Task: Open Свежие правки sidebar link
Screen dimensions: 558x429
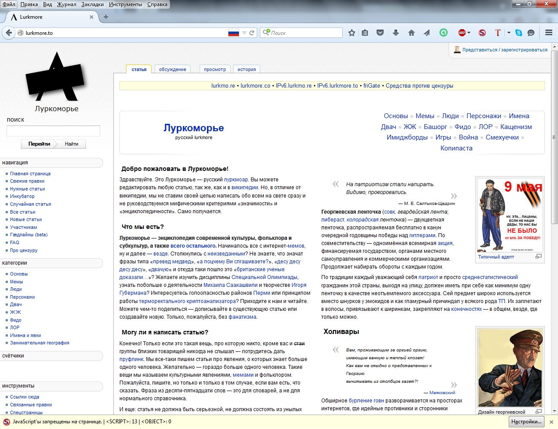Action: [27, 181]
